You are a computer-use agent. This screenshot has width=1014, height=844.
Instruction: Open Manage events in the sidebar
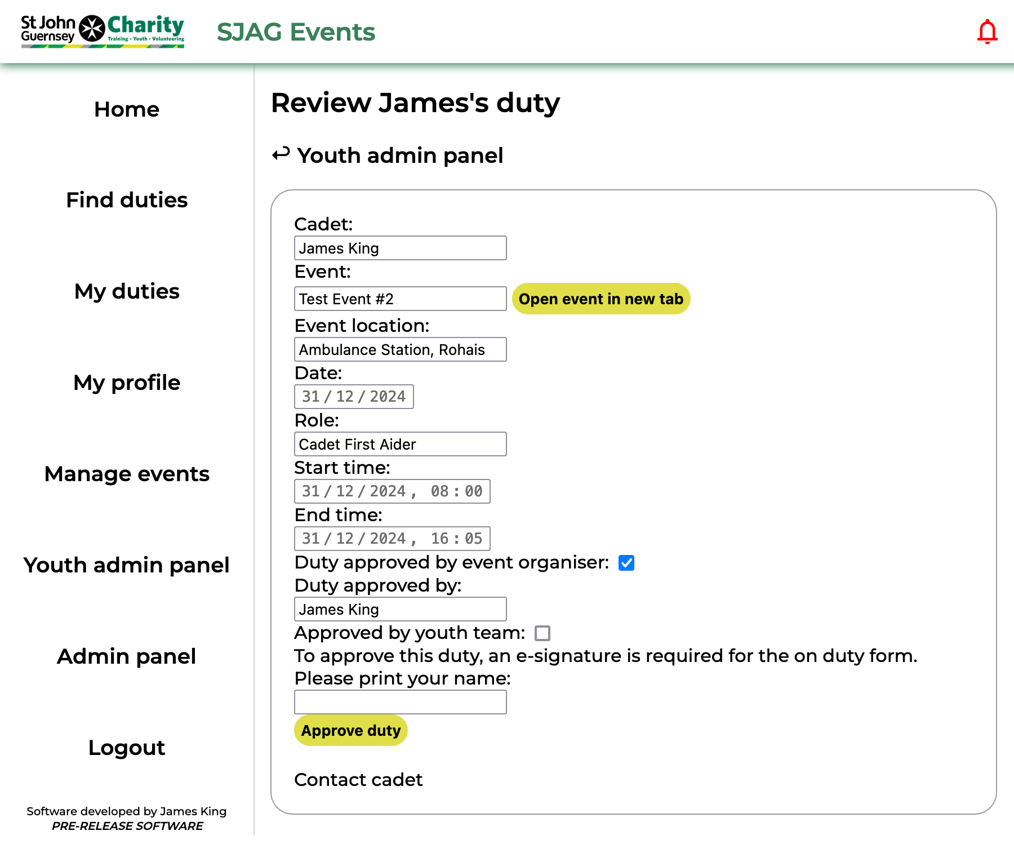[127, 474]
